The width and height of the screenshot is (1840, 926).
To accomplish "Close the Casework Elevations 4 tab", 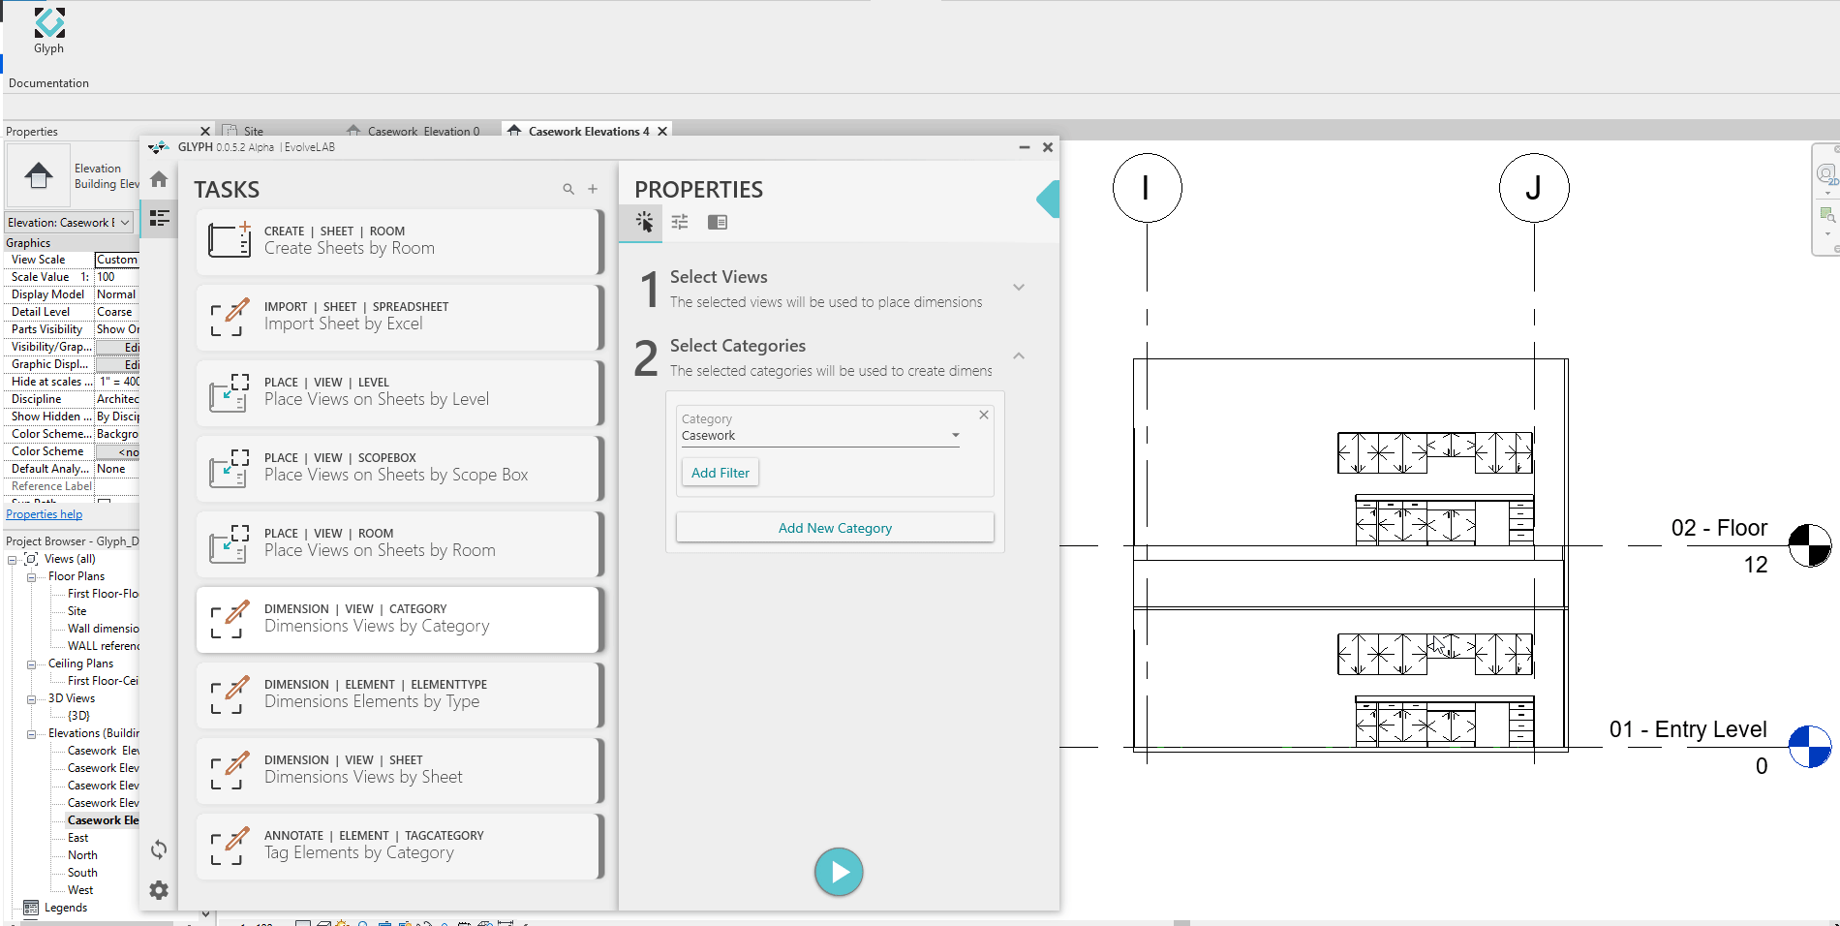I will point(662,131).
